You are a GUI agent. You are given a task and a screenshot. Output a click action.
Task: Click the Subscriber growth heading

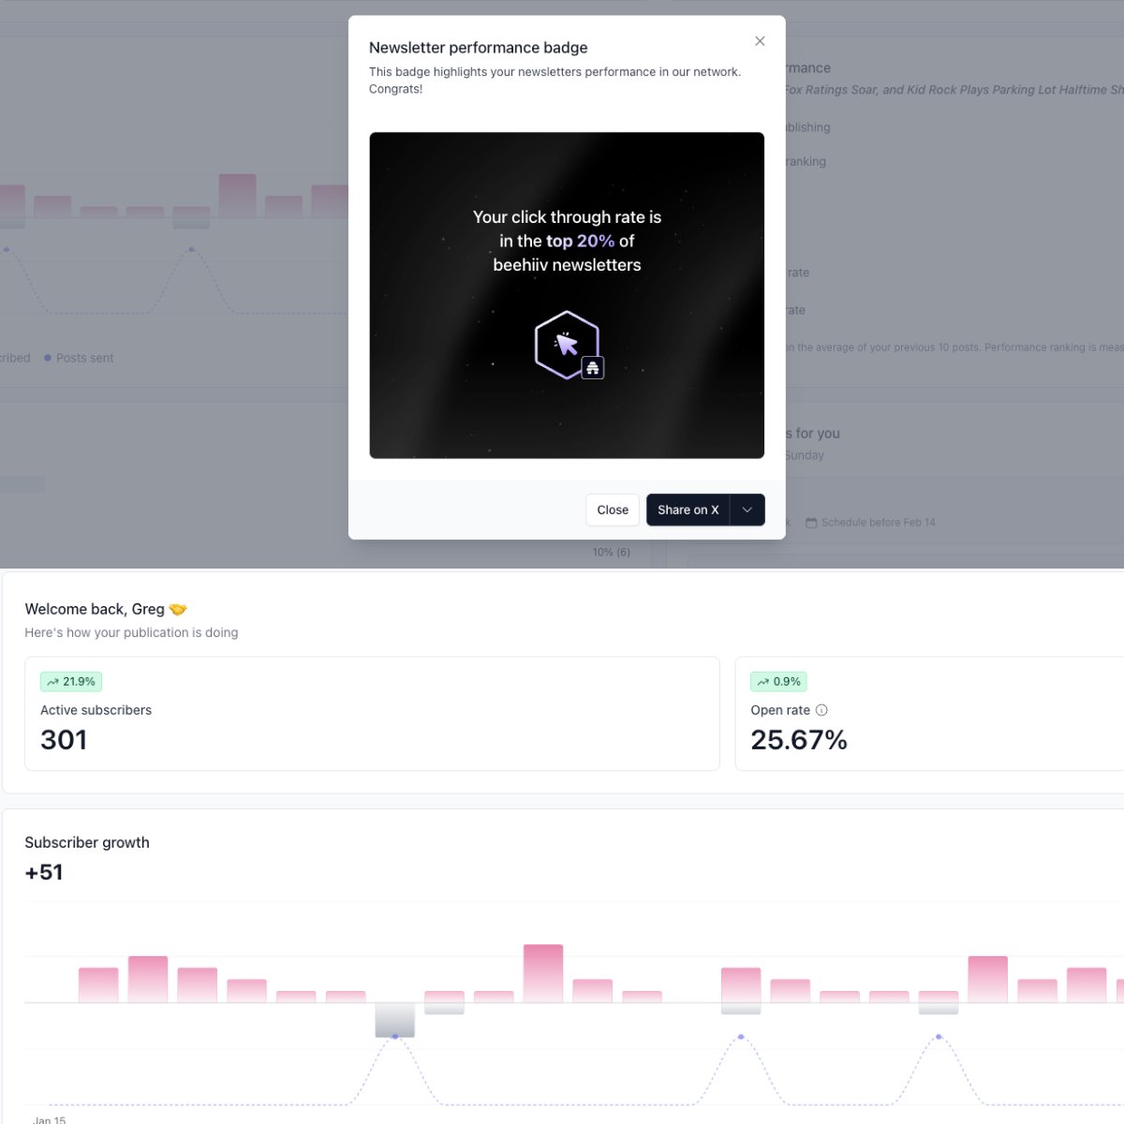click(x=87, y=842)
